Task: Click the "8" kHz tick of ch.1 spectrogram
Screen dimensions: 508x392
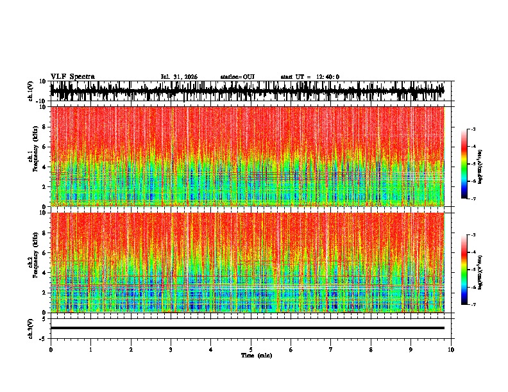Action: [x=44, y=127]
